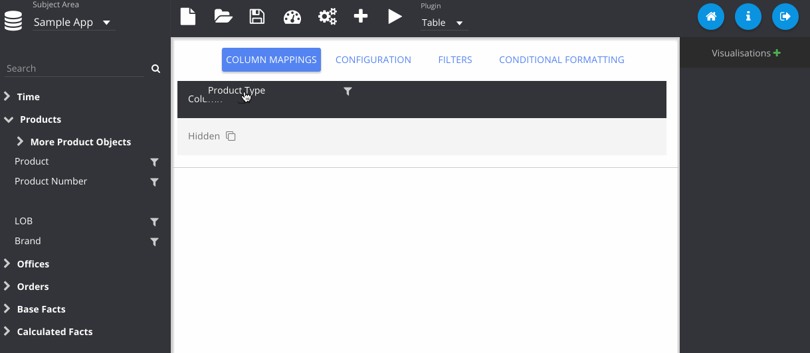Click the filter icon next to Product Number

(x=154, y=182)
